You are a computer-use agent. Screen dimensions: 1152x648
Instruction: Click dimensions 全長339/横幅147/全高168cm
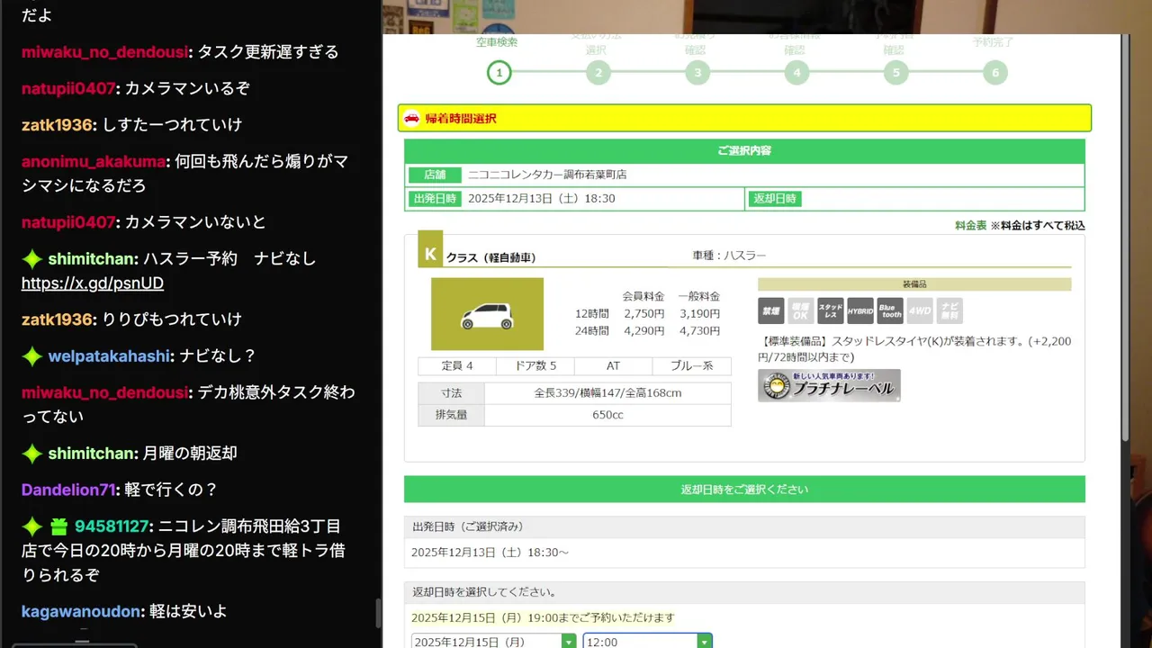[x=607, y=393]
